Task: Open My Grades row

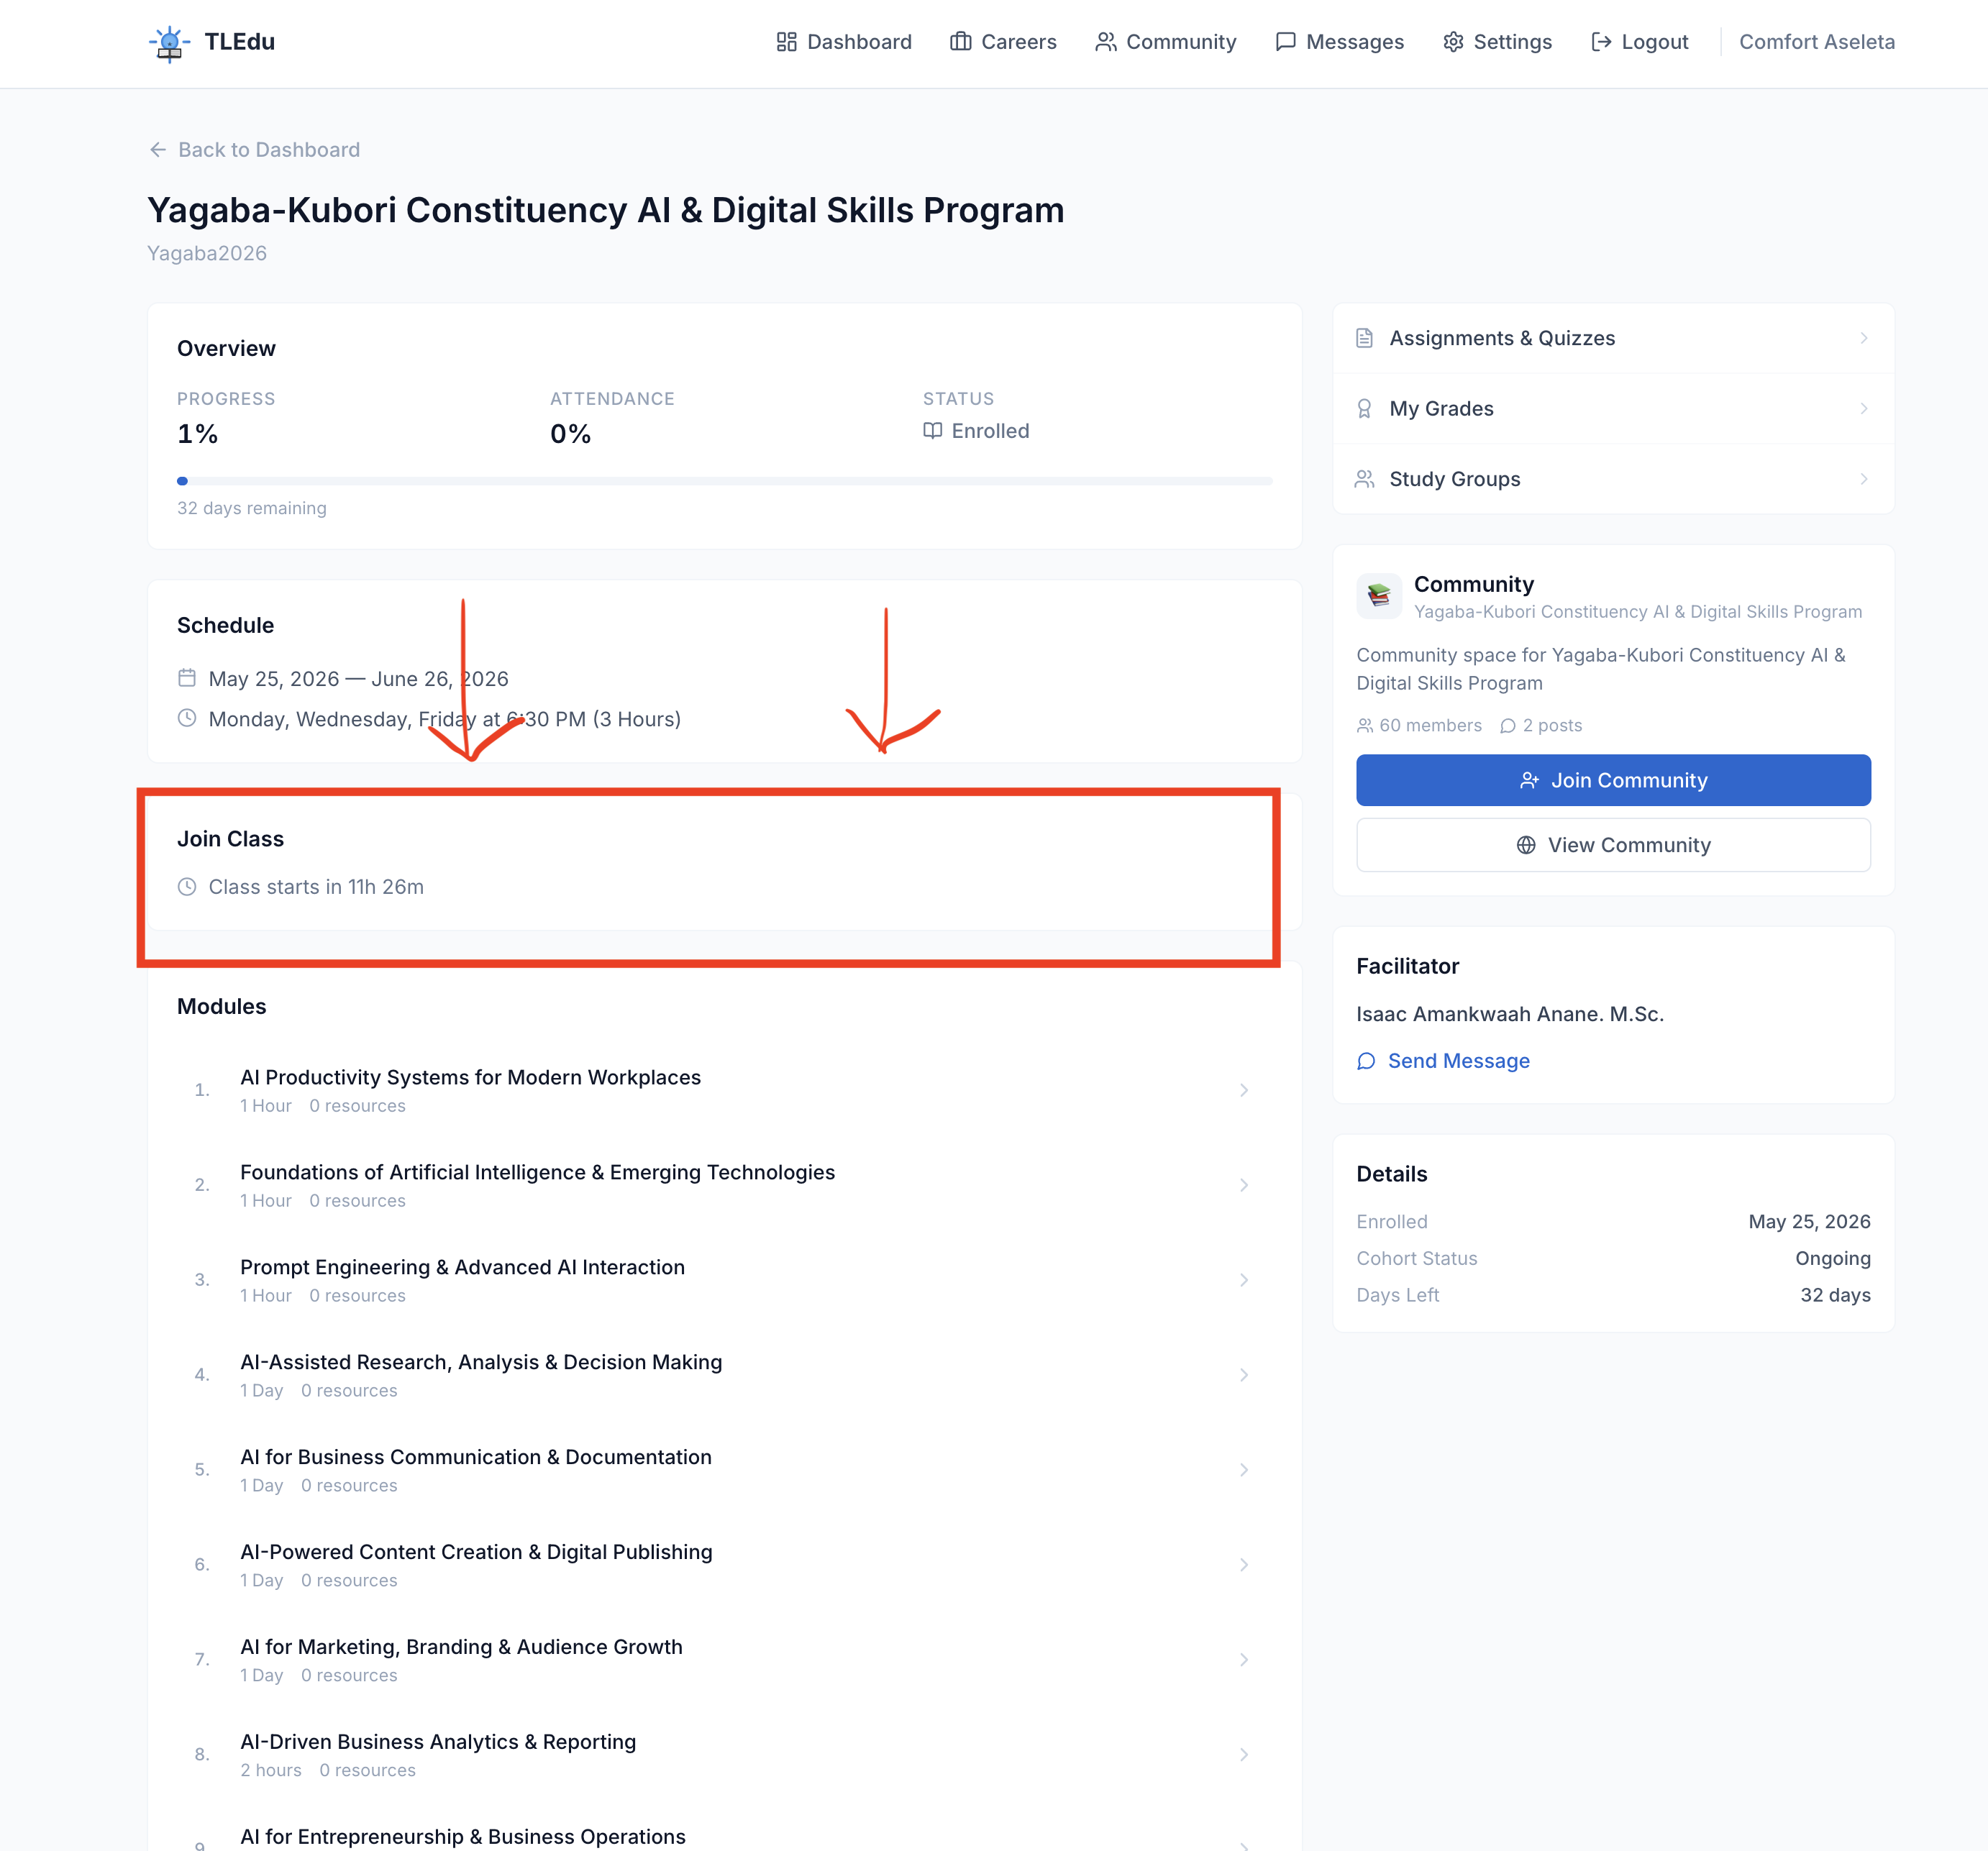Action: coord(1613,408)
